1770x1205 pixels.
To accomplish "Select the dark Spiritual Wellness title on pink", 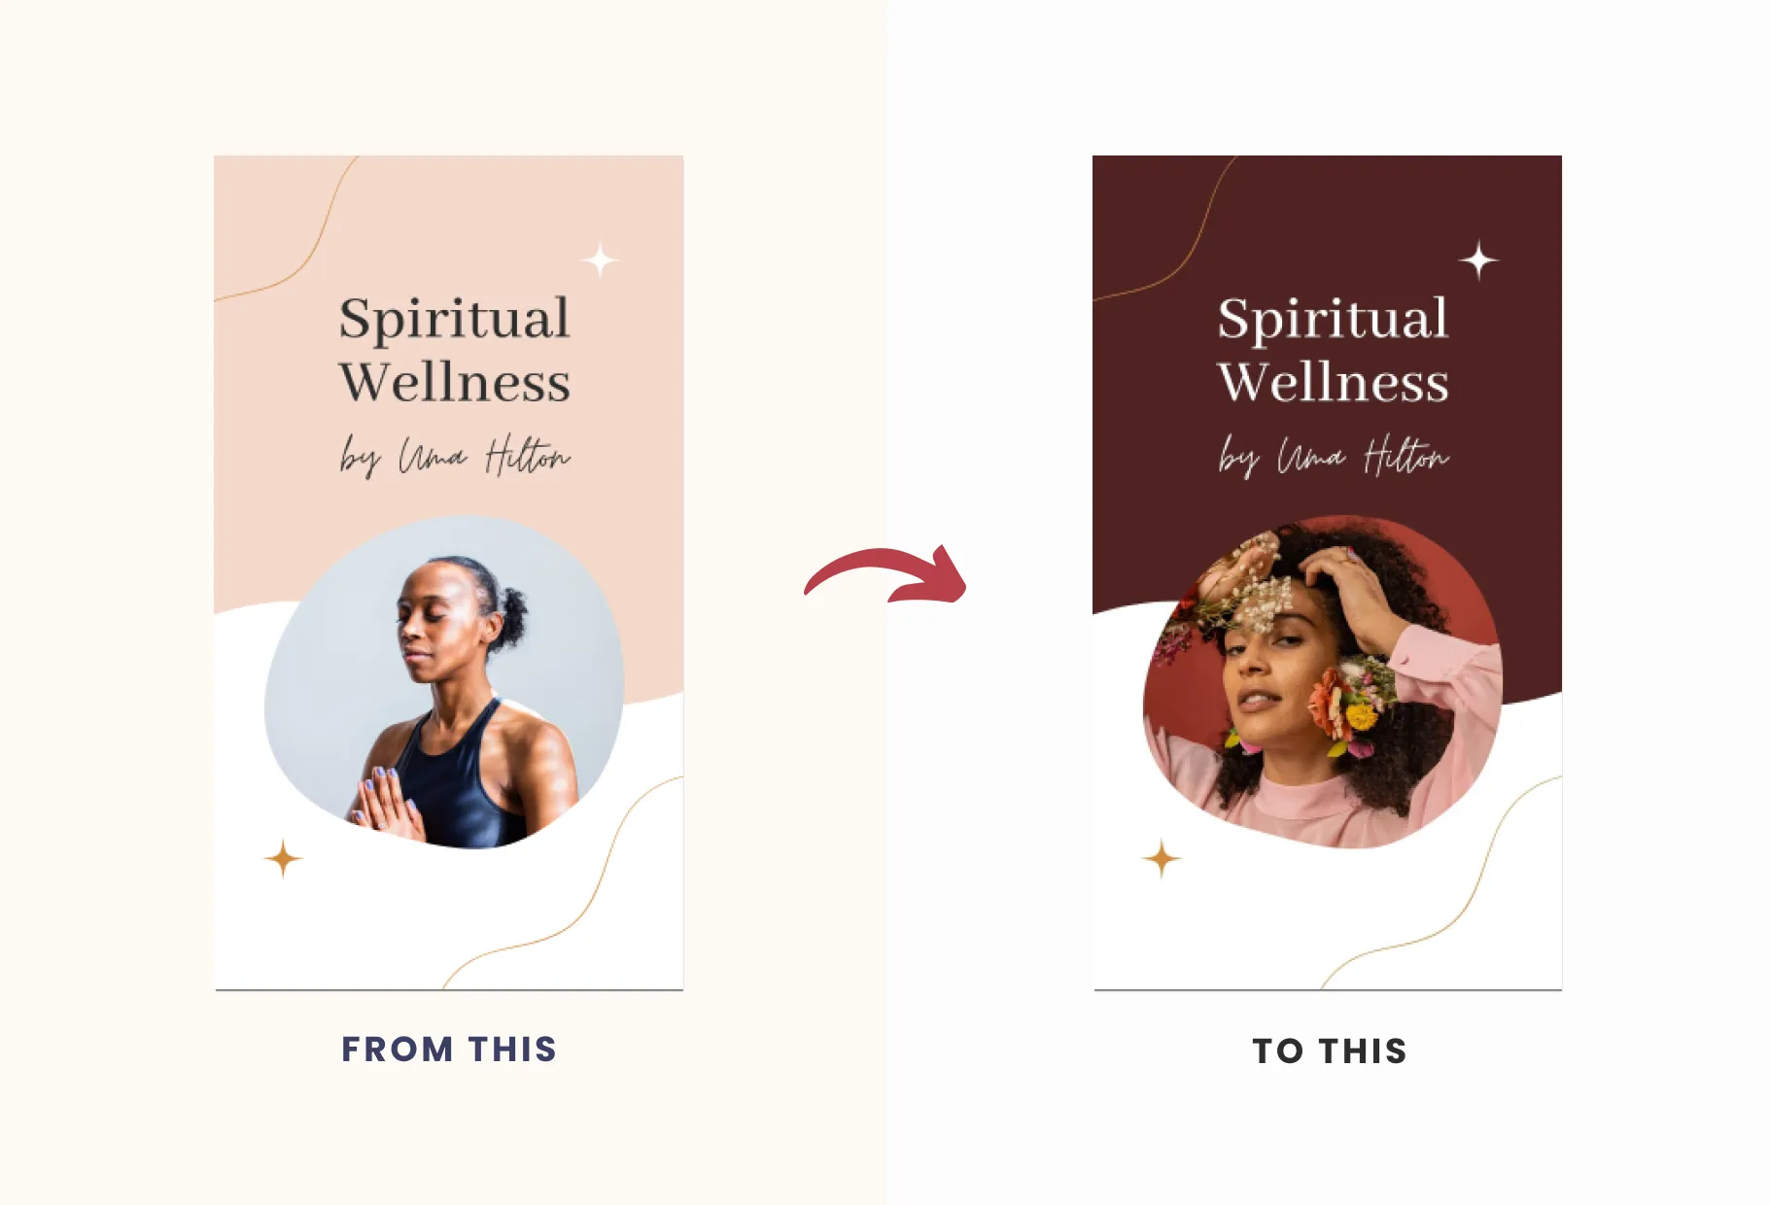I will pyautogui.click(x=454, y=349).
